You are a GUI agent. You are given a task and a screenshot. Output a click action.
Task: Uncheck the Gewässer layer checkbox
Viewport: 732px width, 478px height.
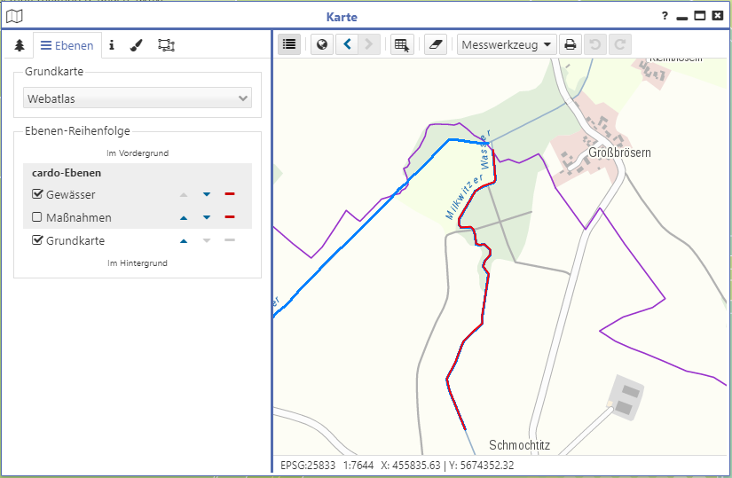(x=37, y=194)
